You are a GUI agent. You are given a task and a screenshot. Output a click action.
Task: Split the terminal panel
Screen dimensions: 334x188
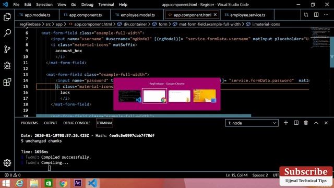(296, 123)
